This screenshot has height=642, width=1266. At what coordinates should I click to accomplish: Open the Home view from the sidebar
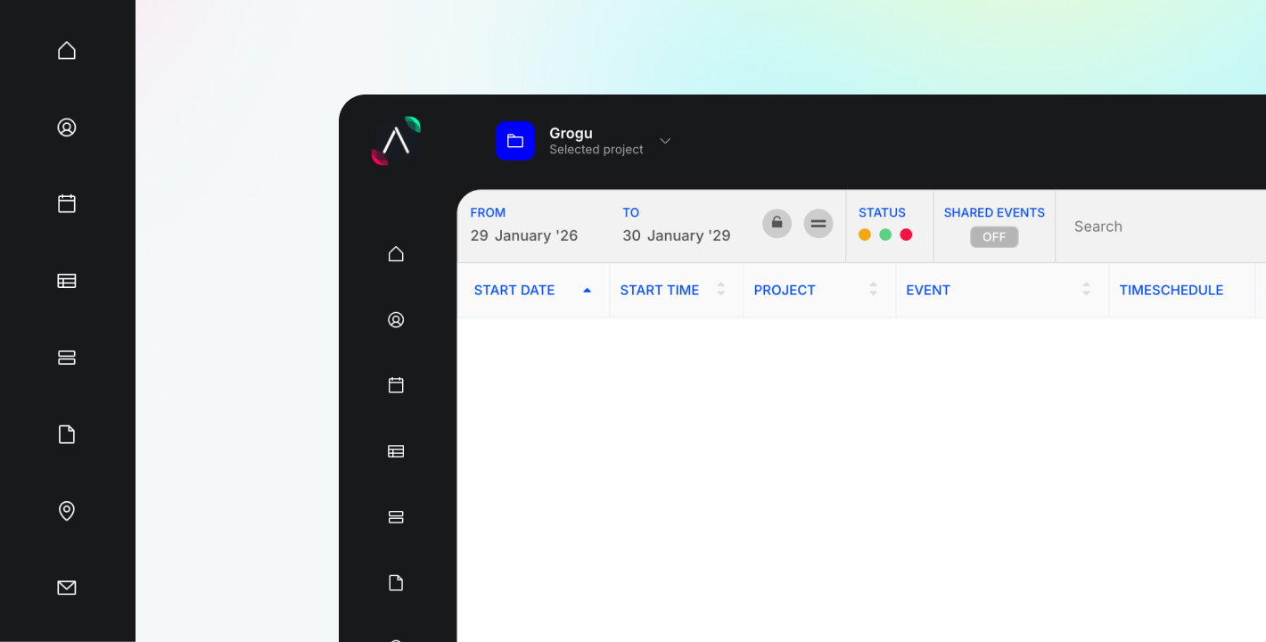click(x=67, y=50)
